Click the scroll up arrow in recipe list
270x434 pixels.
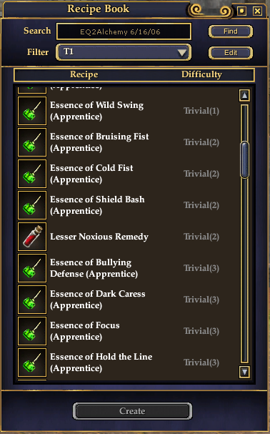point(244,96)
